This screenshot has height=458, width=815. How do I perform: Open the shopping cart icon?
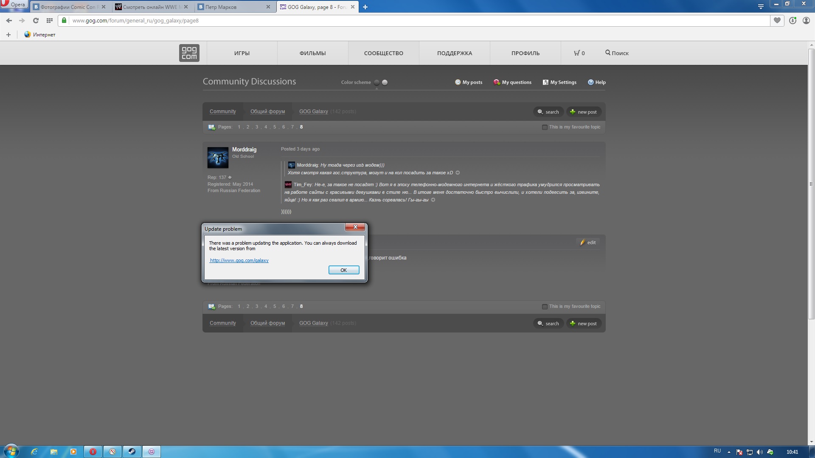point(579,53)
